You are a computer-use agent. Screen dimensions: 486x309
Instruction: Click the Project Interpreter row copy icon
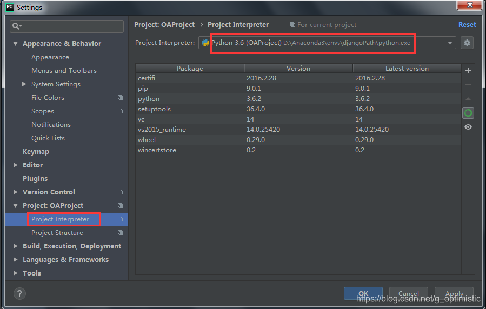120,219
